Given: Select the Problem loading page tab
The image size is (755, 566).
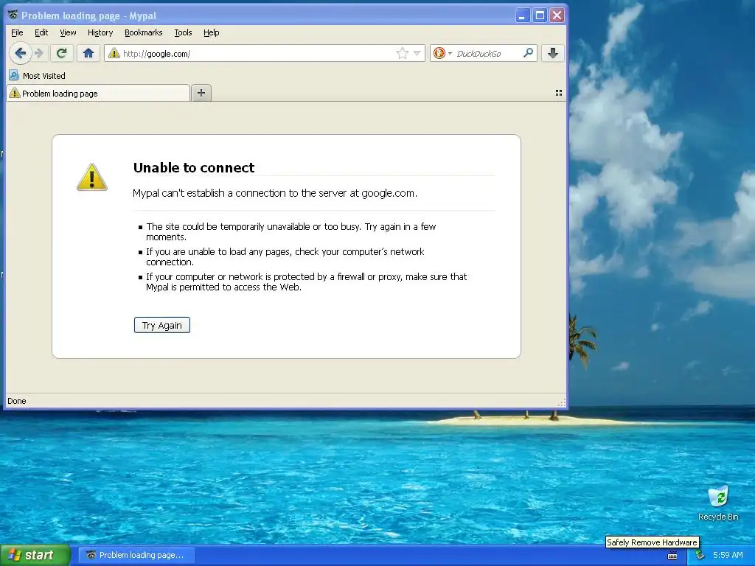Looking at the screenshot, I should pos(98,93).
